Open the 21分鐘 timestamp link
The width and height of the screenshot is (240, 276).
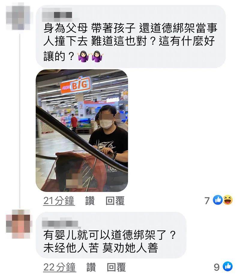pos(59,201)
